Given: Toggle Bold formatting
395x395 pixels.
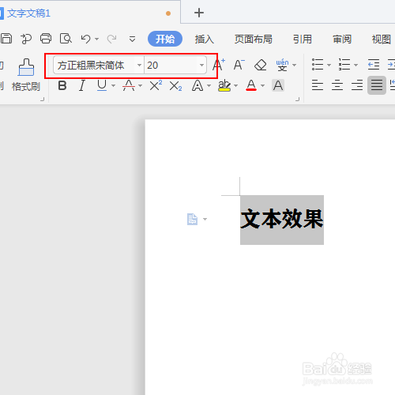Looking at the screenshot, I should tap(62, 85).
